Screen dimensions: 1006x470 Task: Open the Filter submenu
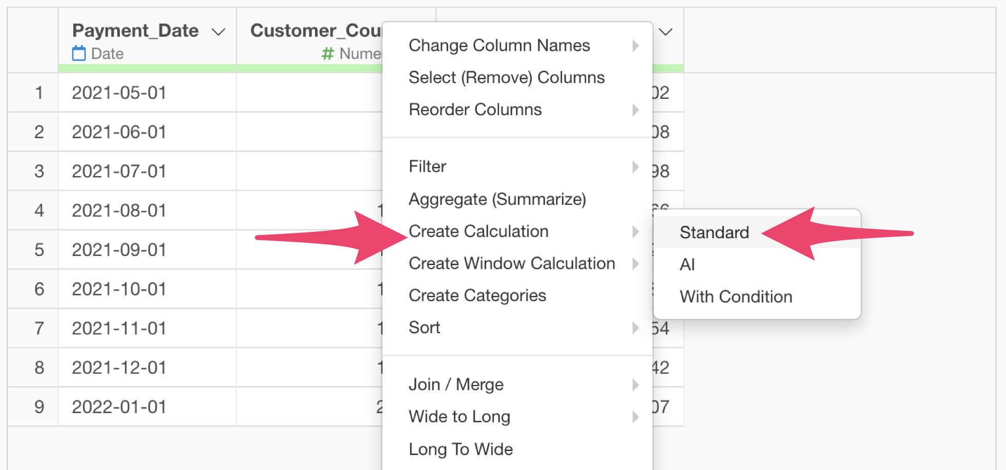click(x=517, y=166)
